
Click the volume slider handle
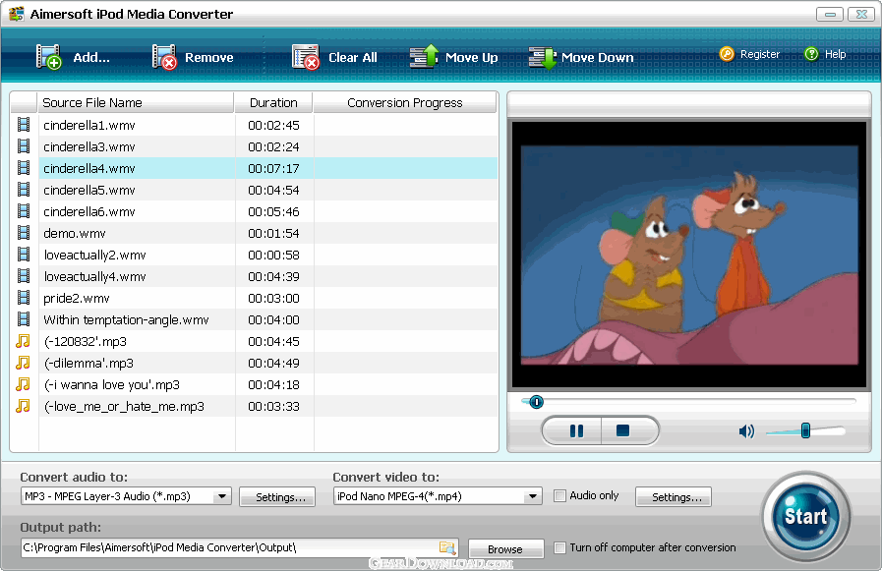pos(805,431)
